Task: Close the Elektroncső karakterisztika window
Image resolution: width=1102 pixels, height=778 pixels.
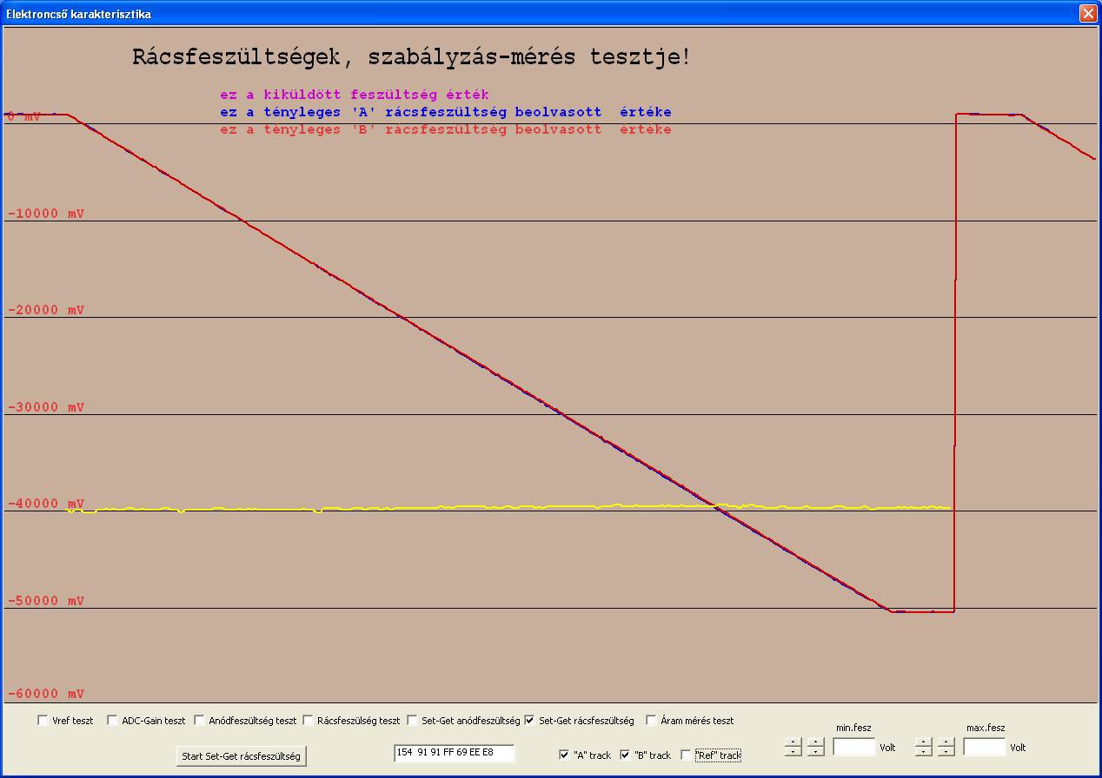Action: [1087, 13]
